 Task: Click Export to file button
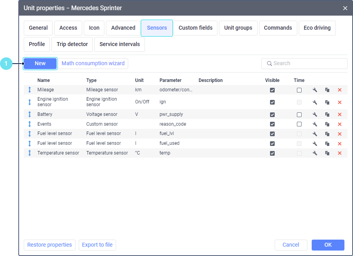click(97, 245)
